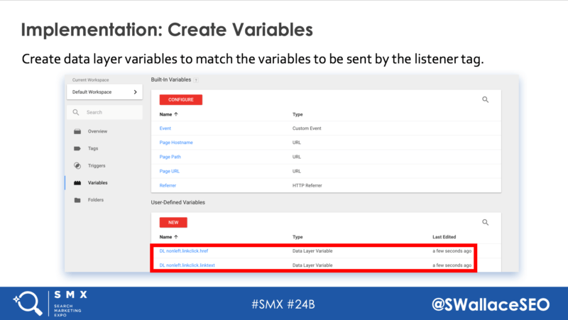The image size is (568, 320).
Task: Click Data Layer Variable cell for linkclick.linktext
Action: [312, 265]
